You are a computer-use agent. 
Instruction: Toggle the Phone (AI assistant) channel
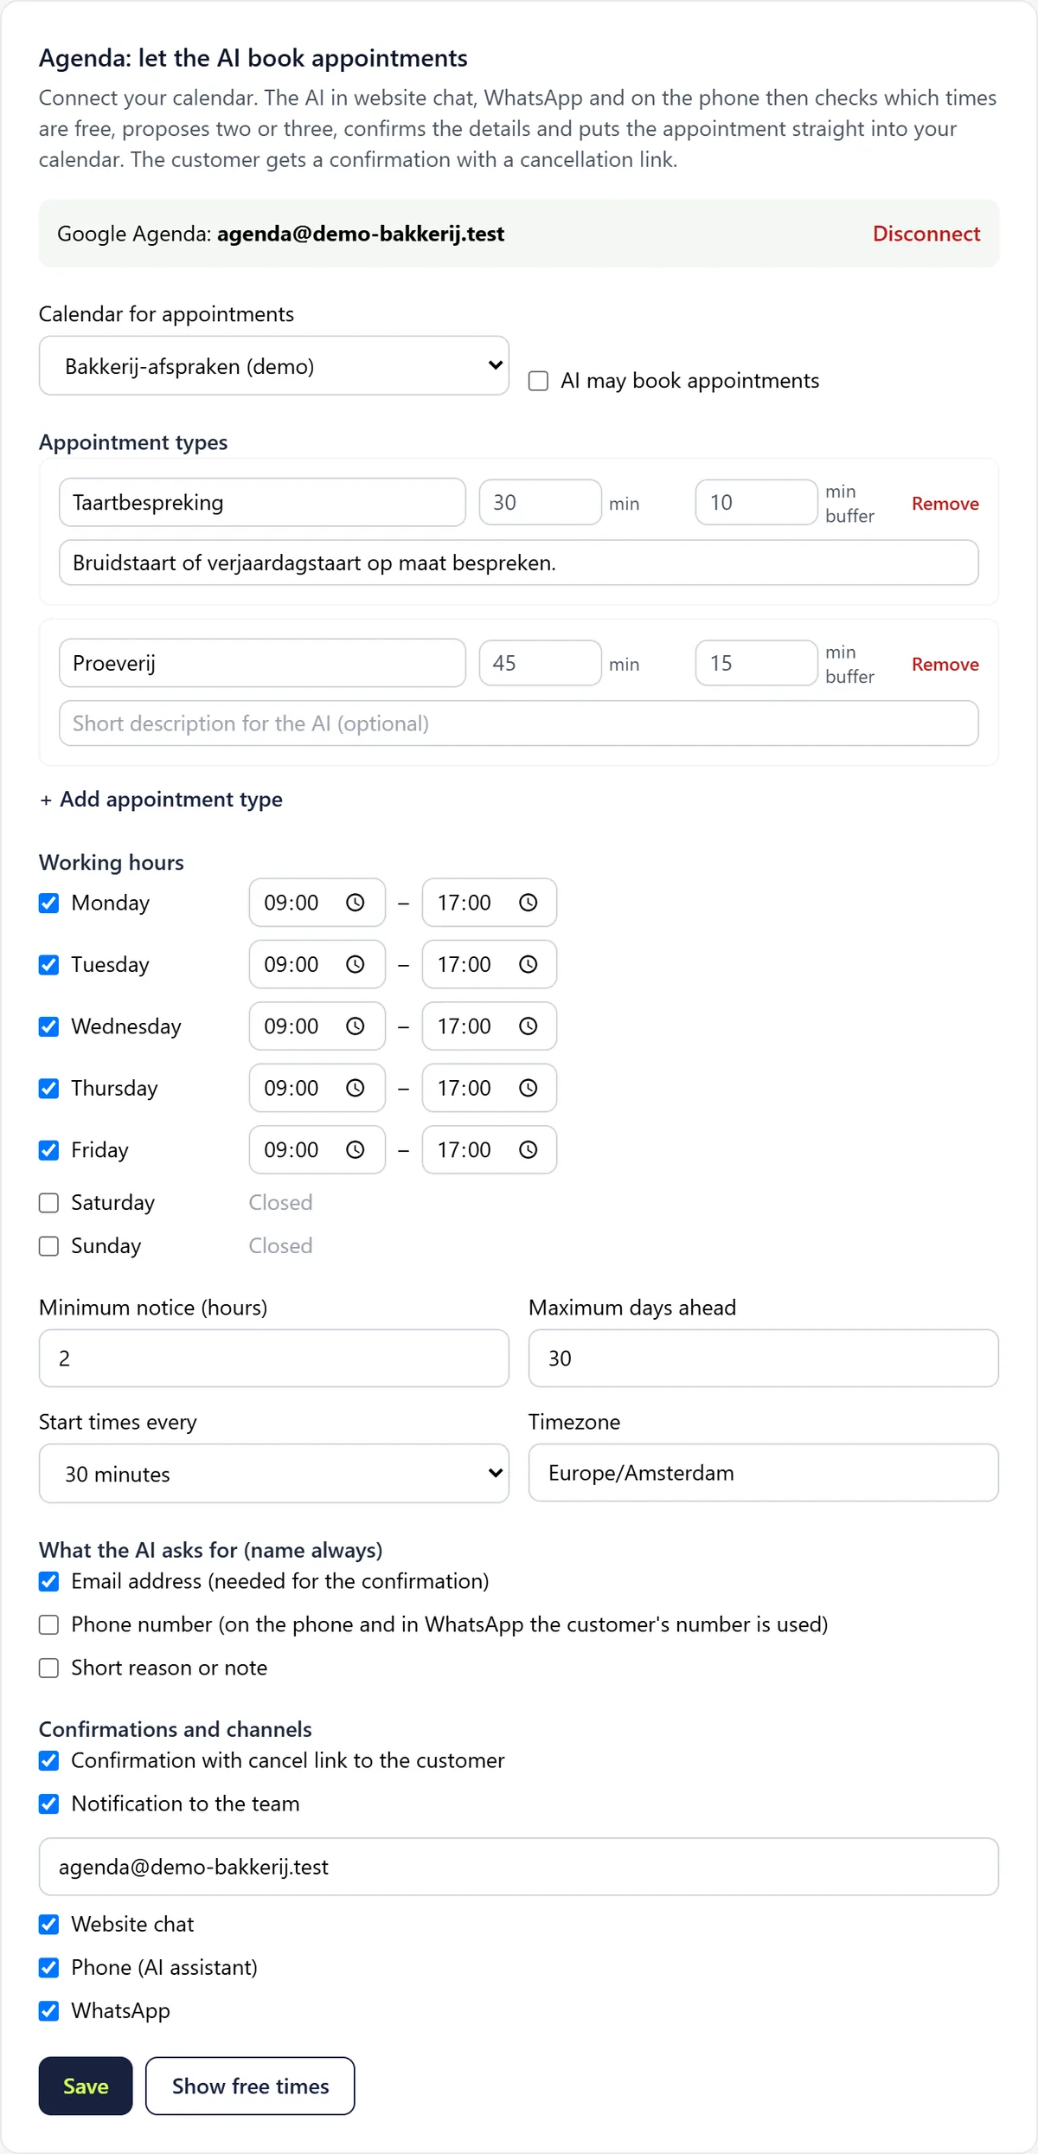49,1968
